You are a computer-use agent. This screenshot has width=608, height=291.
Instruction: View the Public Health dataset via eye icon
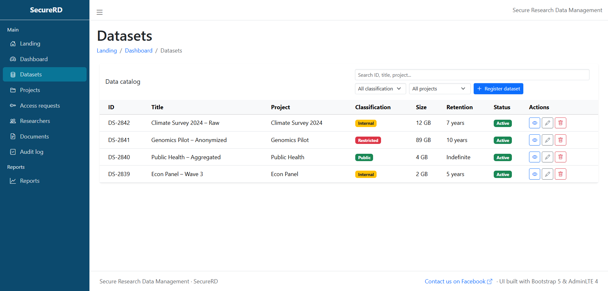pyautogui.click(x=534, y=157)
